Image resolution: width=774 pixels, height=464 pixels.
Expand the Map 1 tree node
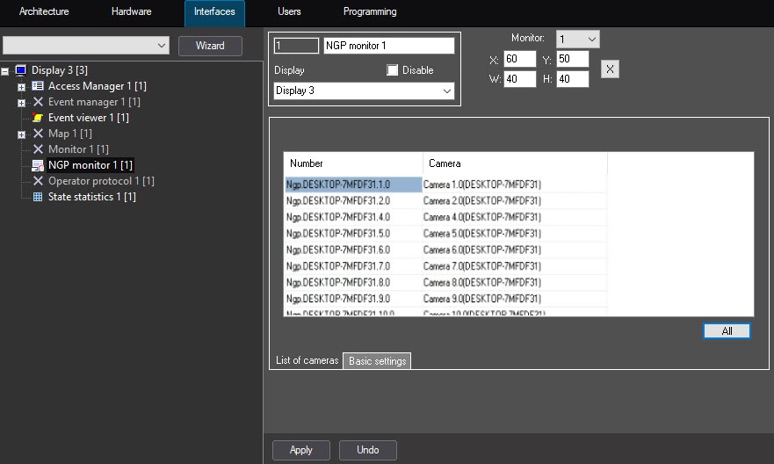point(21,134)
